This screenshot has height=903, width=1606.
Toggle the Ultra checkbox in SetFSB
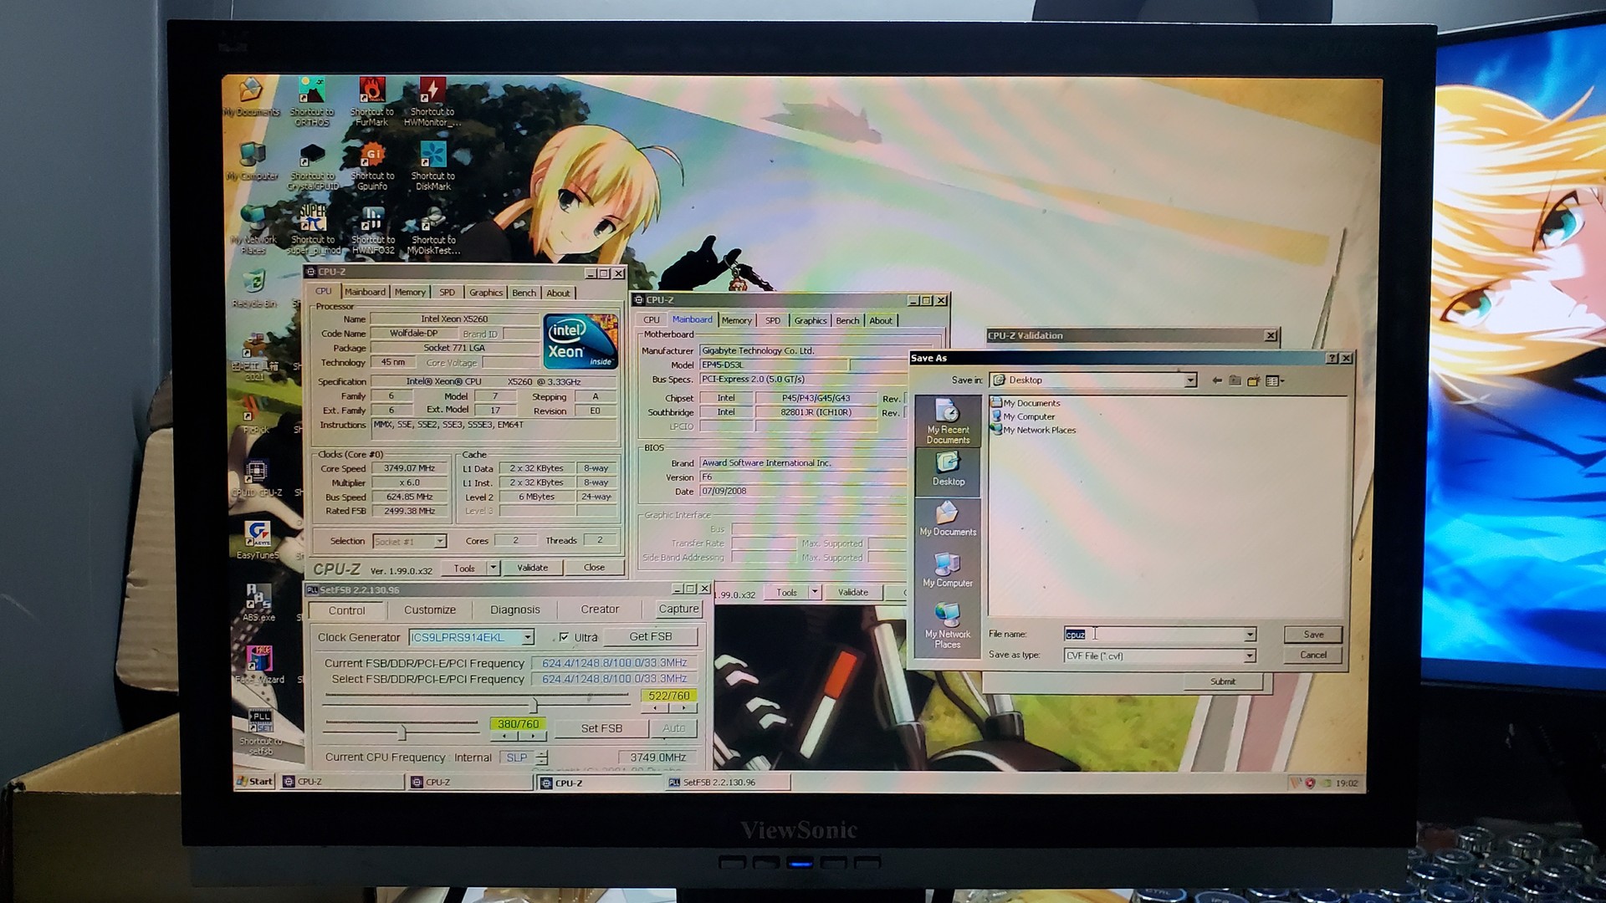[564, 637]
